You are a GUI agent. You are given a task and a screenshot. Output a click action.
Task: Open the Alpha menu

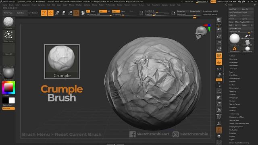(4, 5)
